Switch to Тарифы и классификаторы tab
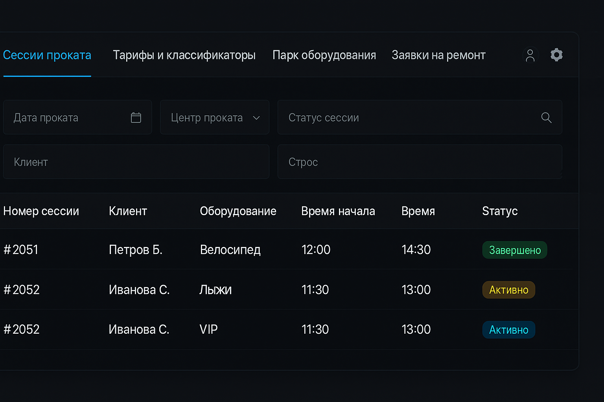The width and height of the screenshot is (604, 402). (x=184, y=55)
